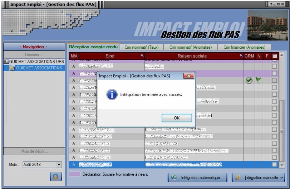
Task: Expand the Mois de dépôt... panel header
Action: tap(34, 151)
